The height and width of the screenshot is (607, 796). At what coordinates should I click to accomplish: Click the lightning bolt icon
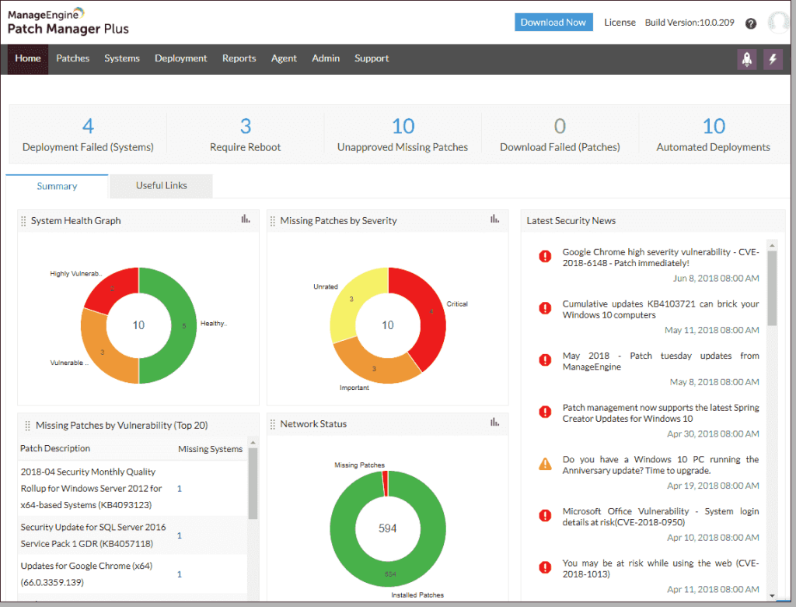(x=773, y=59)
